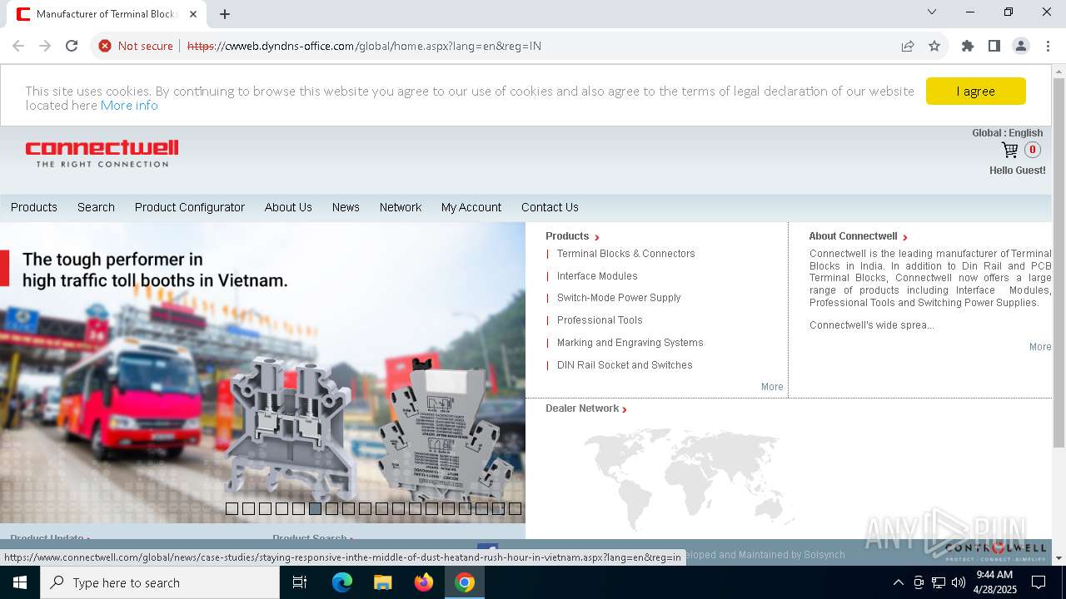Open the Product Configurator menu
Screen dimensions: 1066x599
pos(190,207)
